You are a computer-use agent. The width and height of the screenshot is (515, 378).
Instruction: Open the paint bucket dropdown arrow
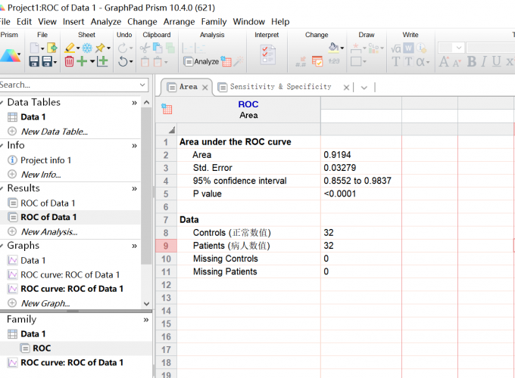coord(342,48)
